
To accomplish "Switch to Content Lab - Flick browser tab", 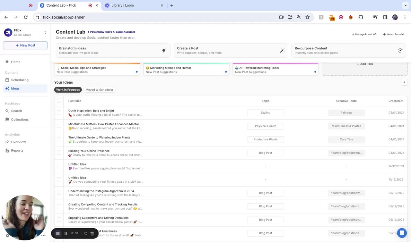I will pos(69,5).
